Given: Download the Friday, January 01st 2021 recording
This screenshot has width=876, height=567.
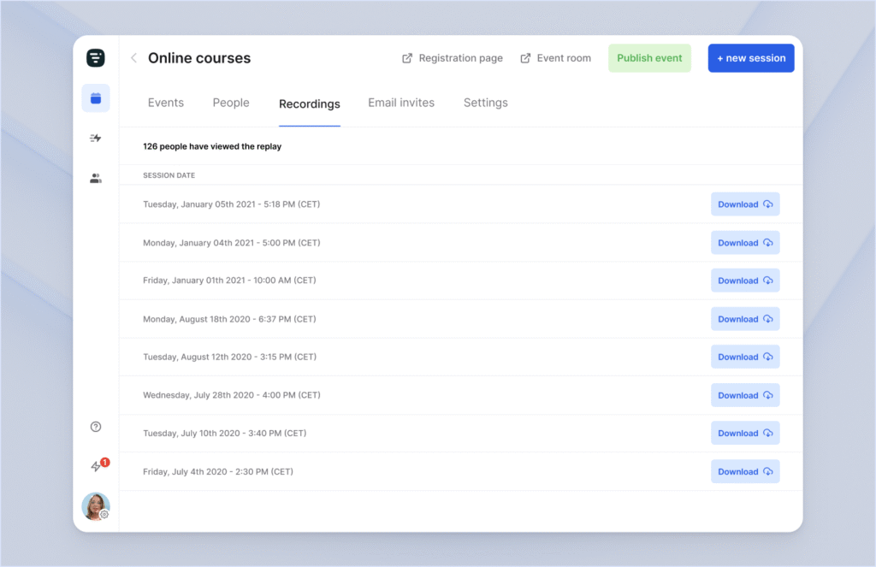Looking at the screenshot, I should click(744, 281).
